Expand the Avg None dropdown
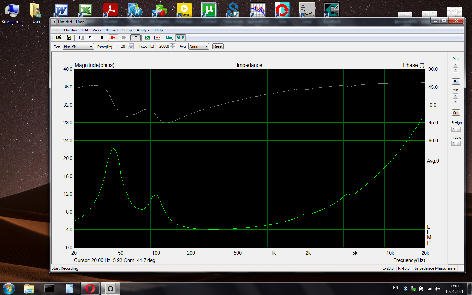The image size is (472, 295). tap(199, 47)
